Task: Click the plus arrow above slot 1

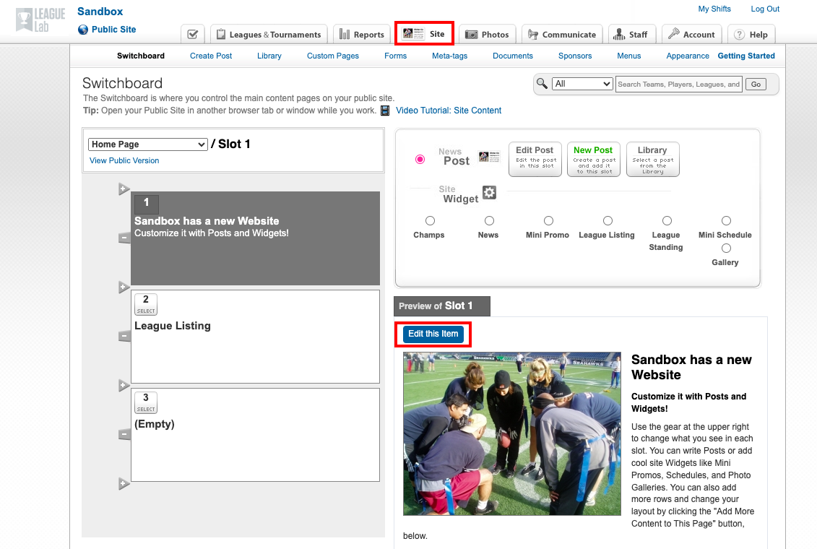Action: [x=124, y=189]
